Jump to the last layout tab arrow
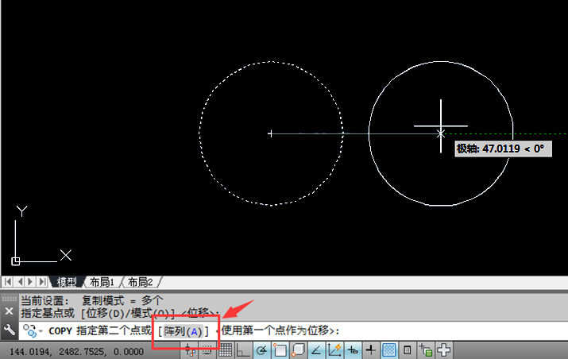 (x=42, y=281)
